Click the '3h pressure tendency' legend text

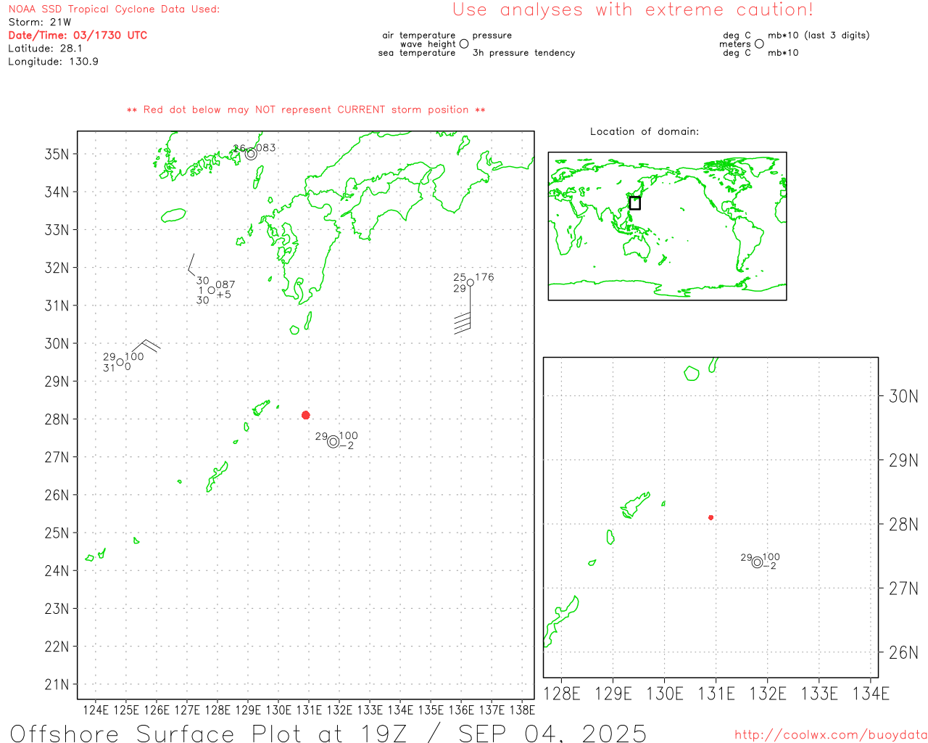click(523, 53)
